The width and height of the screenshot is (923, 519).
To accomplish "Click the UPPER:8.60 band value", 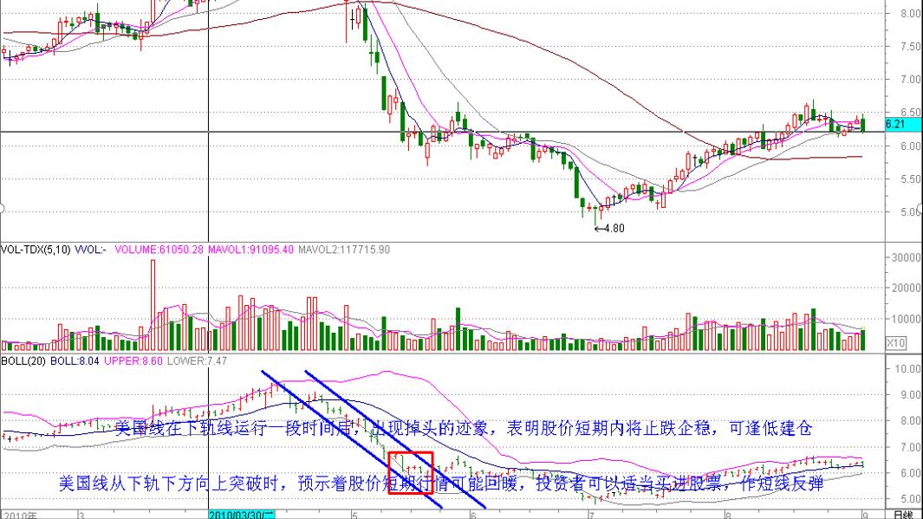I will [x=133, y=360].
